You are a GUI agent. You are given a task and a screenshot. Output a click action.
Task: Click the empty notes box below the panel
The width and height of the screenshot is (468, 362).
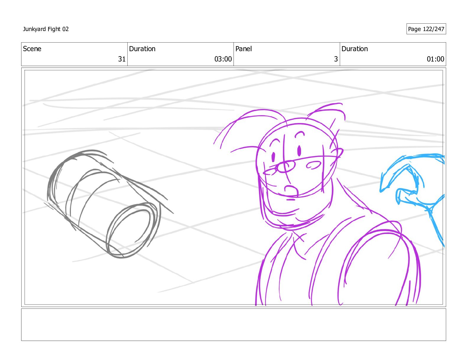pyautogui.click(x=233, y=325)
